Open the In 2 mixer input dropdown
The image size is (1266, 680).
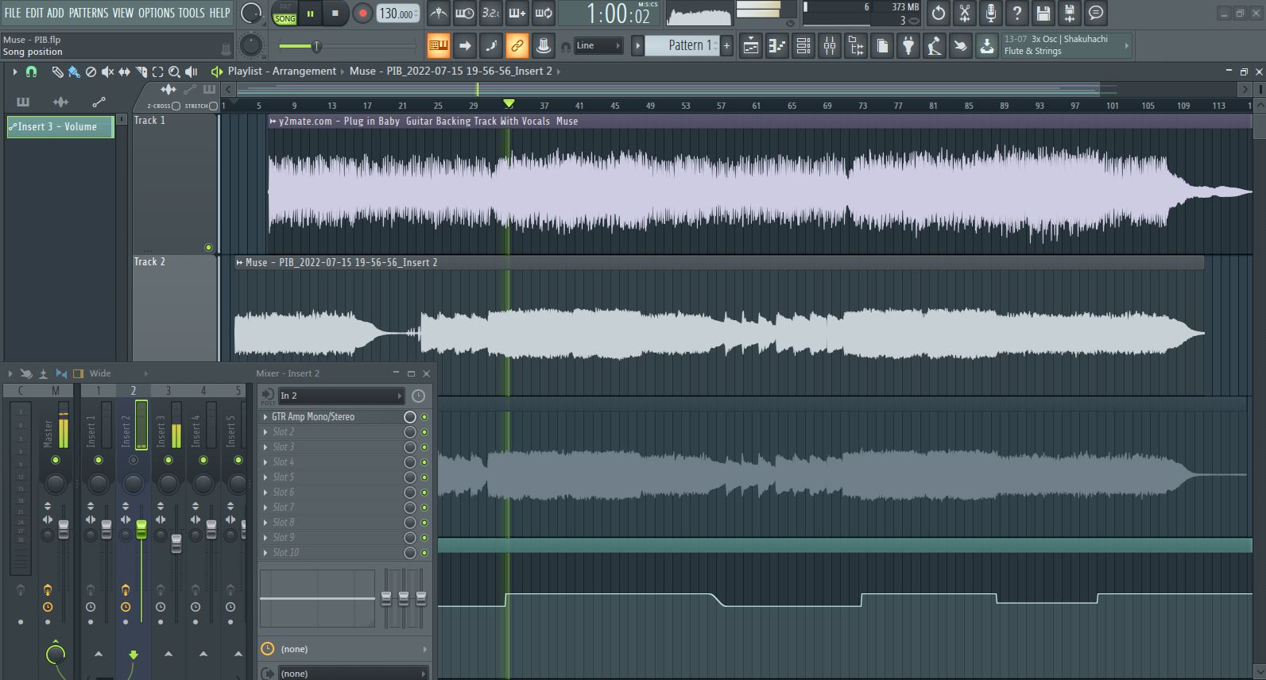pos(341,396)
